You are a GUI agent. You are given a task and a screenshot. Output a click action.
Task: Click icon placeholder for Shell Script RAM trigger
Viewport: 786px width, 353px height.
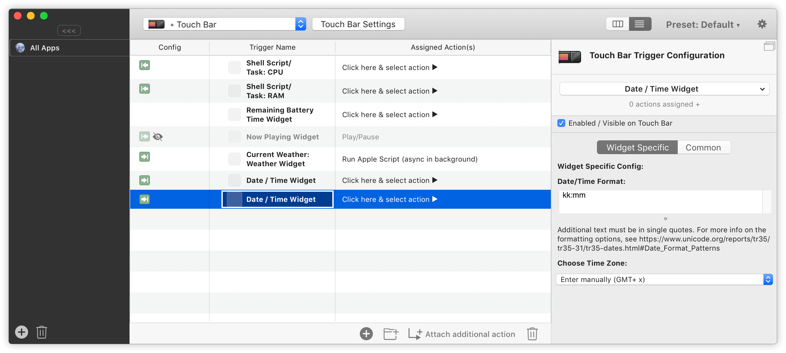[x=235, y=91]
